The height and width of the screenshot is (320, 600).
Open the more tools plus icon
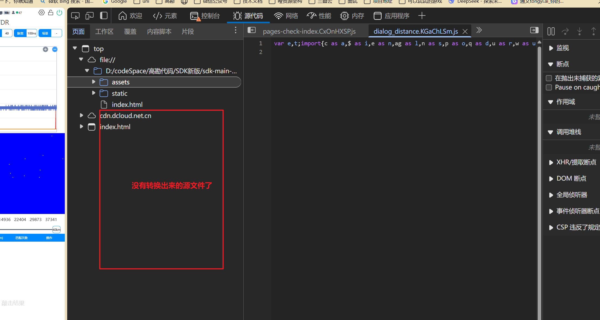[x=422, y=16]
